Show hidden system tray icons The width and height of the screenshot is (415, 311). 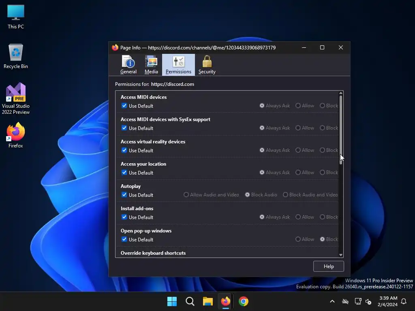(332, 301)
